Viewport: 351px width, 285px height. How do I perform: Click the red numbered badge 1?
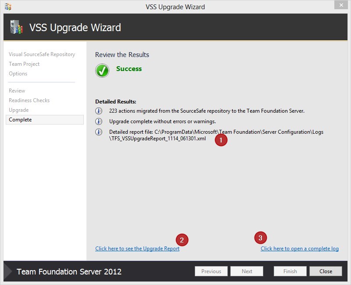point(220,139)
